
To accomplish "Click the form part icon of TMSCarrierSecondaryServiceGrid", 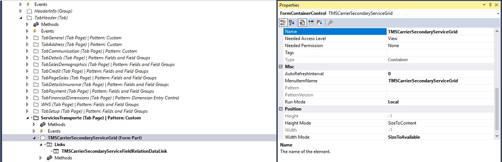I will tap(43, 138).
